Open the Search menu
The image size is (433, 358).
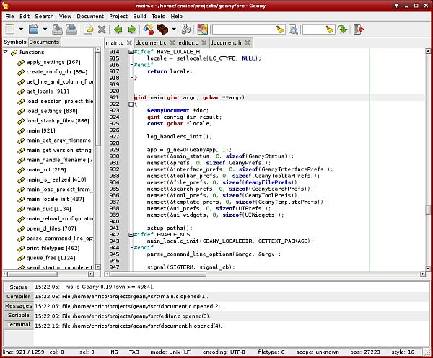coord(44,17)
